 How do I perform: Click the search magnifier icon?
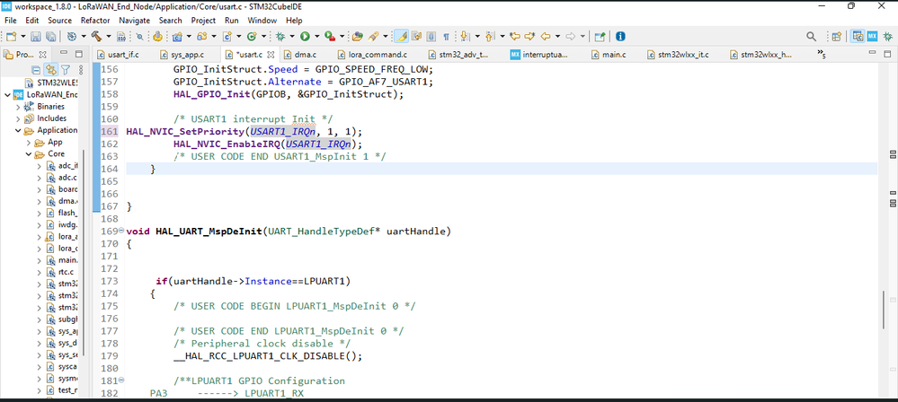(811, 37)
